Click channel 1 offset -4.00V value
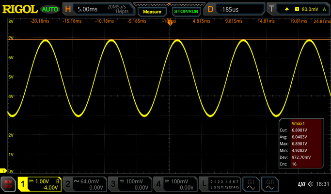 pyautogui.click(x=50, y=187)
